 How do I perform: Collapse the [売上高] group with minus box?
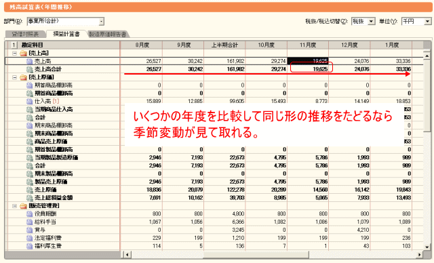(15, 53)
